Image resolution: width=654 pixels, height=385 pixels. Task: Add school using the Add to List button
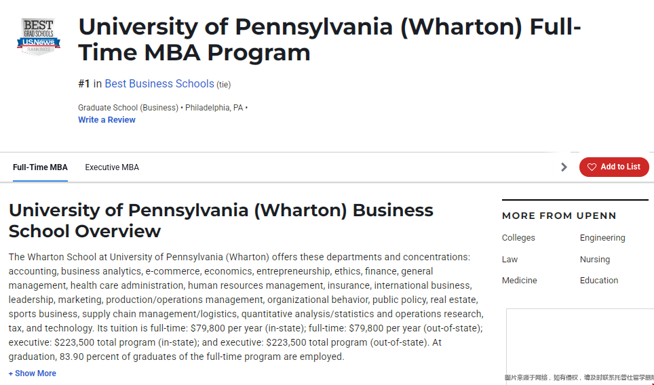pyautogui.click(x=614, y=167)
